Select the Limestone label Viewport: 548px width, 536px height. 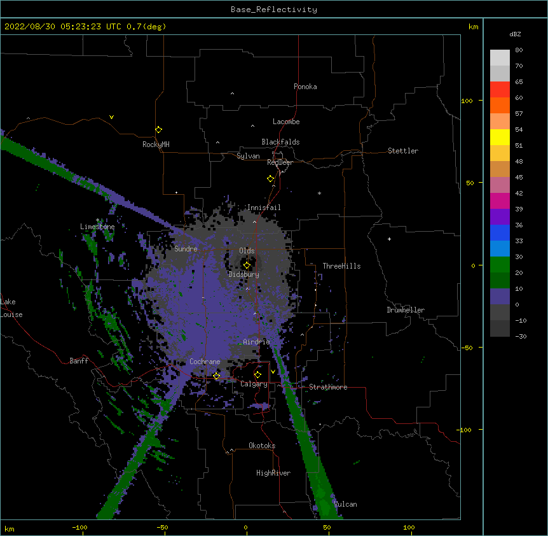point(97,227)
